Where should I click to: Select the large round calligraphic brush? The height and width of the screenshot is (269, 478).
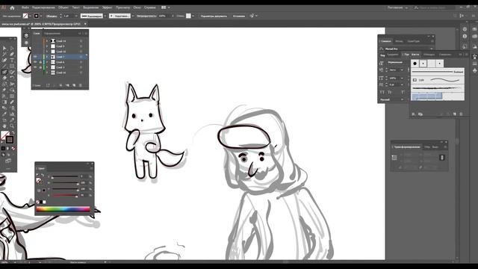[415, 64]
